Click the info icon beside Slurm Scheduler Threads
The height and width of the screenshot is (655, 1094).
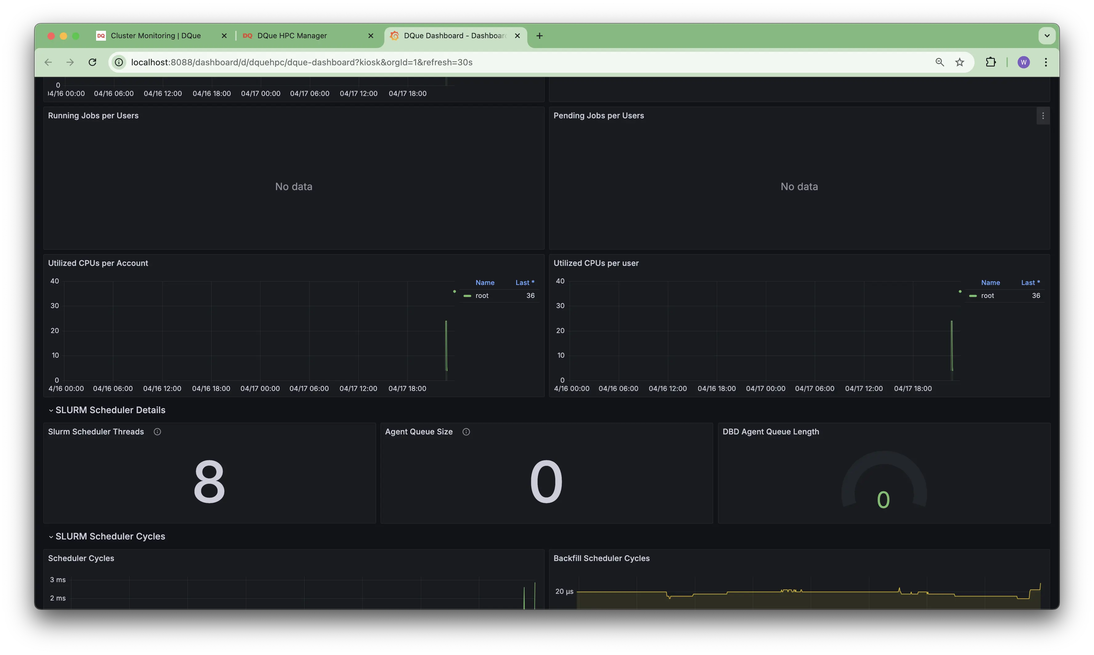click(x=157, y=432)
